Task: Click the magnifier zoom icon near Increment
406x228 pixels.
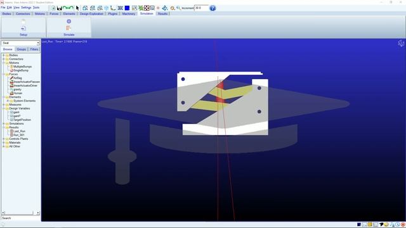Action: coord(178,8)
